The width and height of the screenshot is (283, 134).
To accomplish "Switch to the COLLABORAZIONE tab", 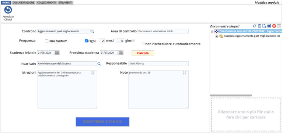I will point(24,3).
